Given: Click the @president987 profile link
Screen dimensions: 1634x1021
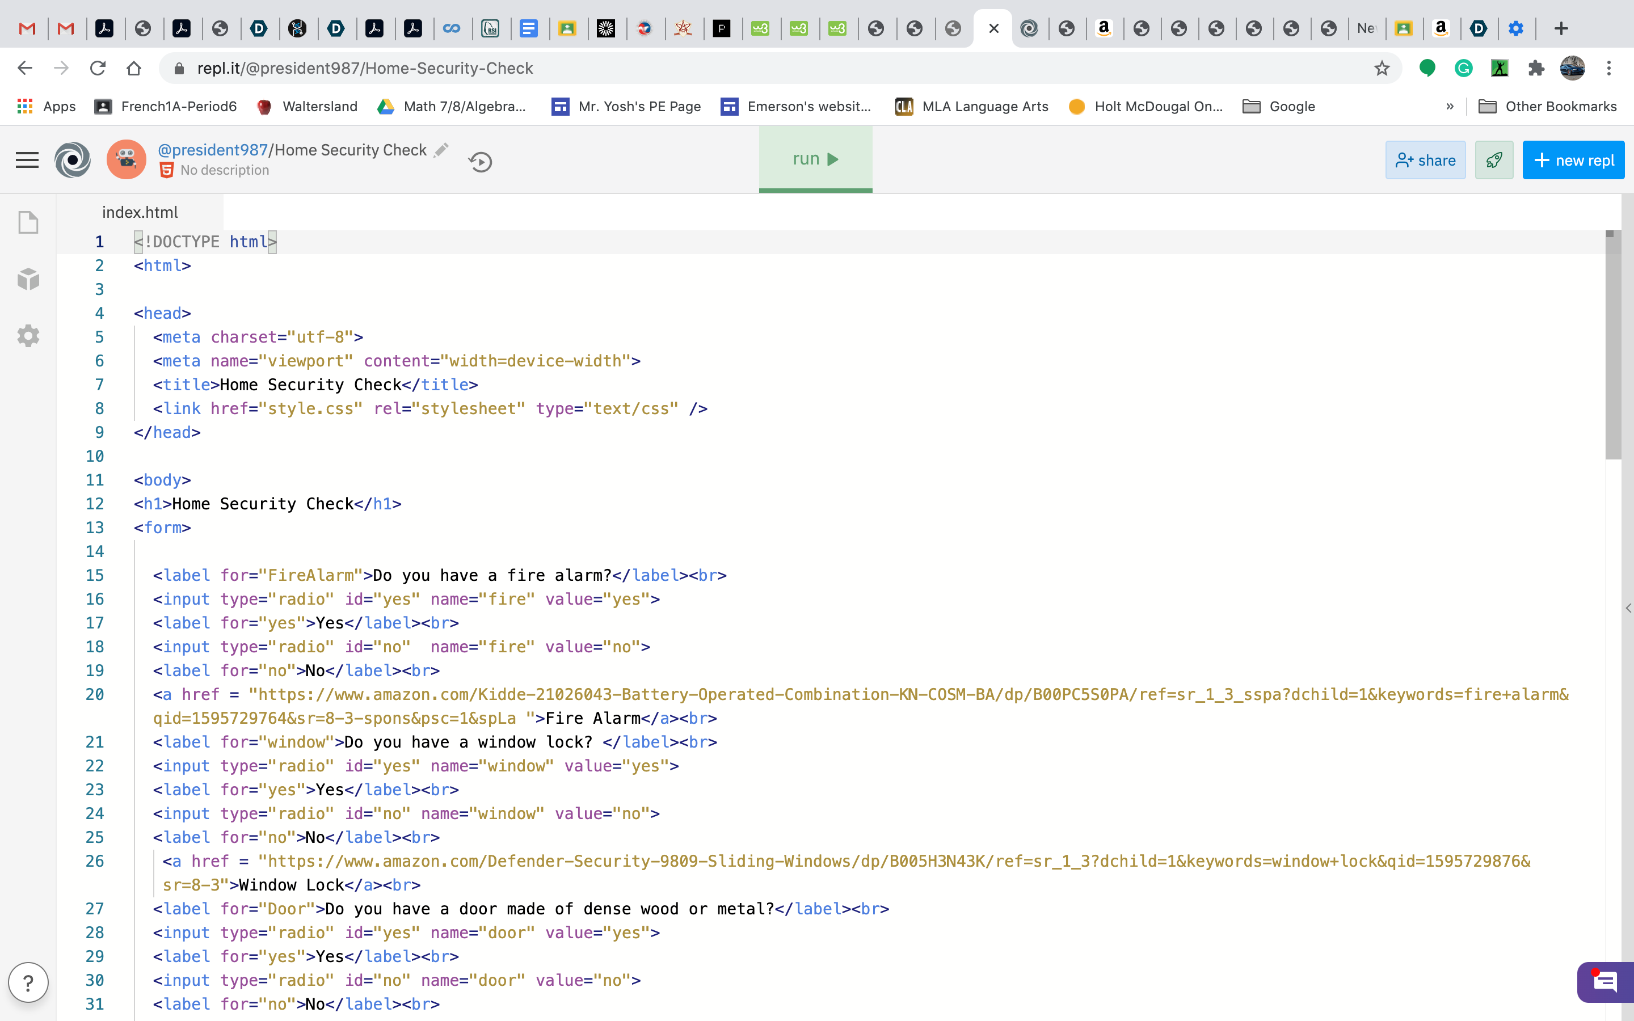Looking at the screenshot, I should (213, 150).
